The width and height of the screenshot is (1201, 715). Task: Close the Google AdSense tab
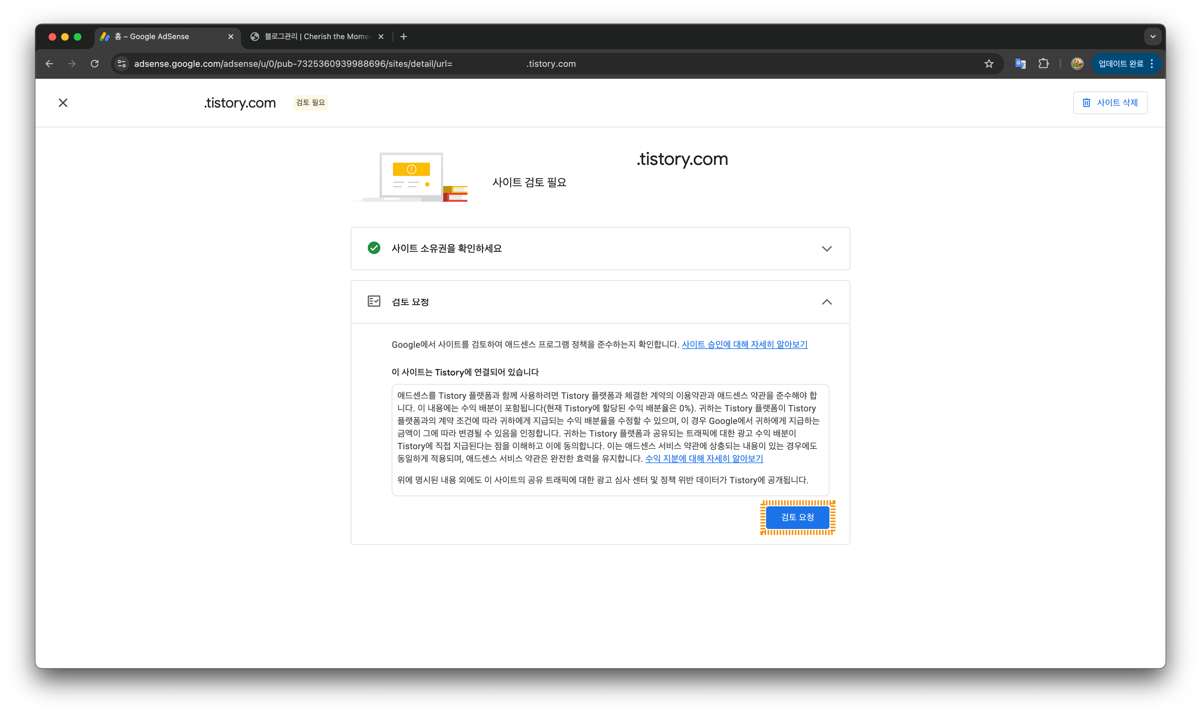coord(231,37)
